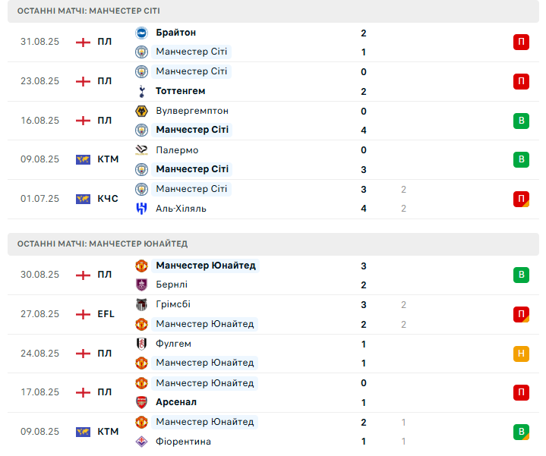Open the Тоттенгем team link
Screen dimensions: 546x456
pyautogui.click(x=180, y=91)
